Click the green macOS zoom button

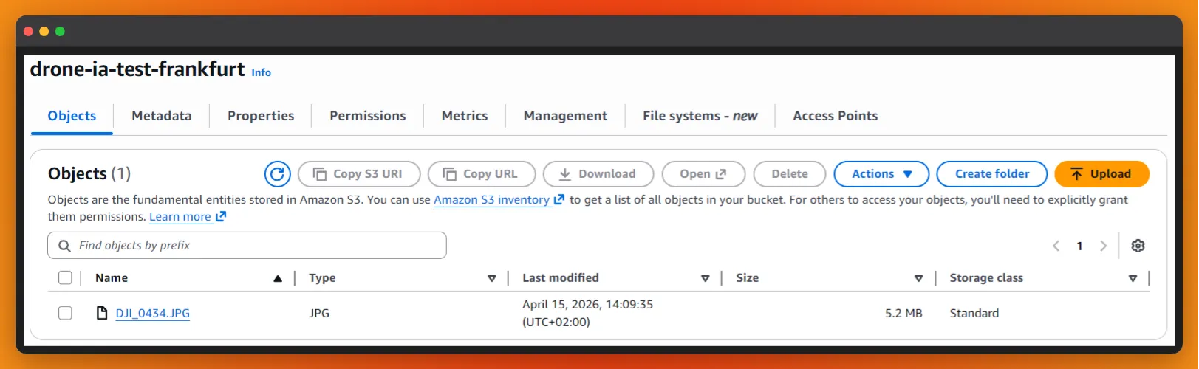point(60,31)
